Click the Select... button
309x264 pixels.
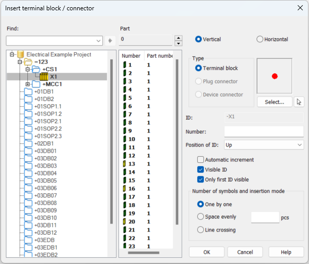tap(274, 102)
